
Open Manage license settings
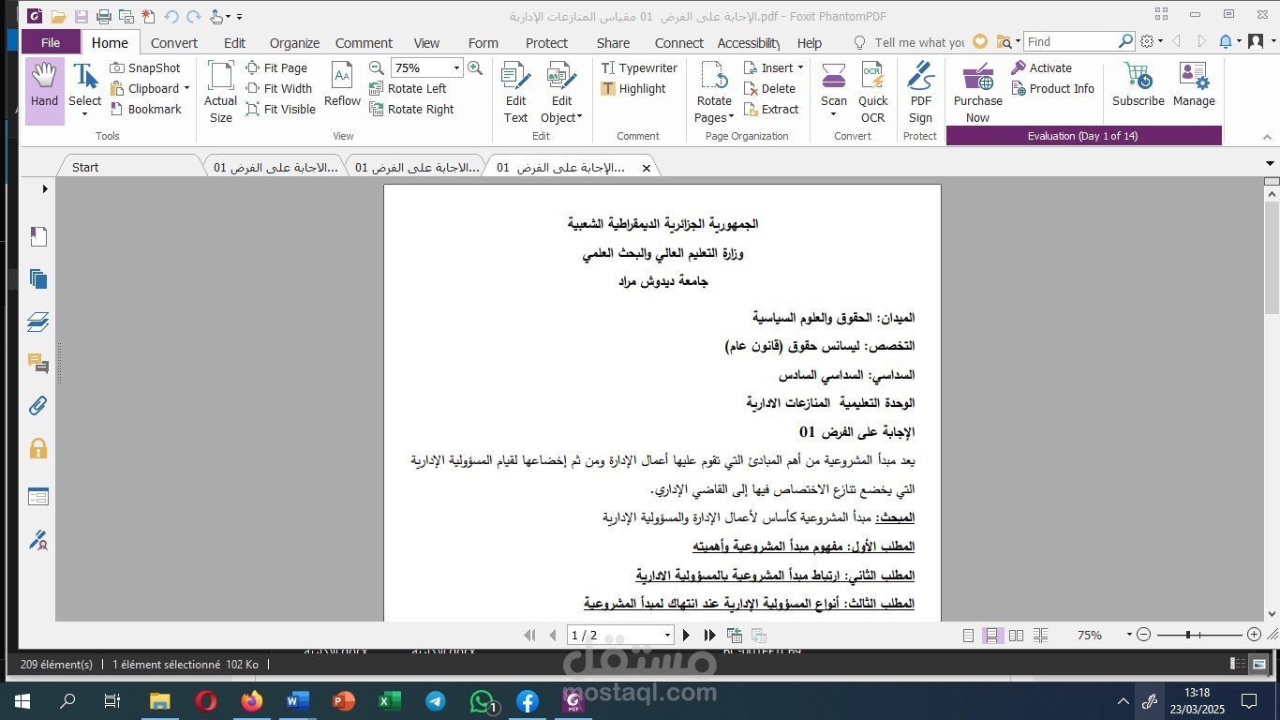point(1194,84)
